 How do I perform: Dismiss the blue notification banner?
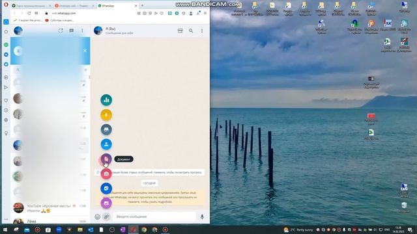pos(85,51)
